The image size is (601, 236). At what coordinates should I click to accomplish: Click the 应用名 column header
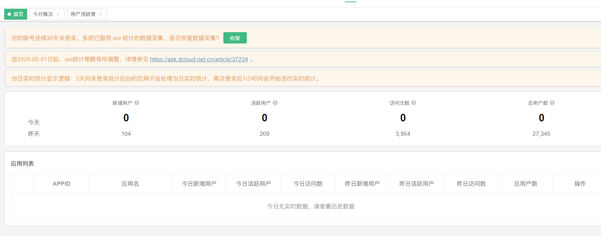coord(130,184)
